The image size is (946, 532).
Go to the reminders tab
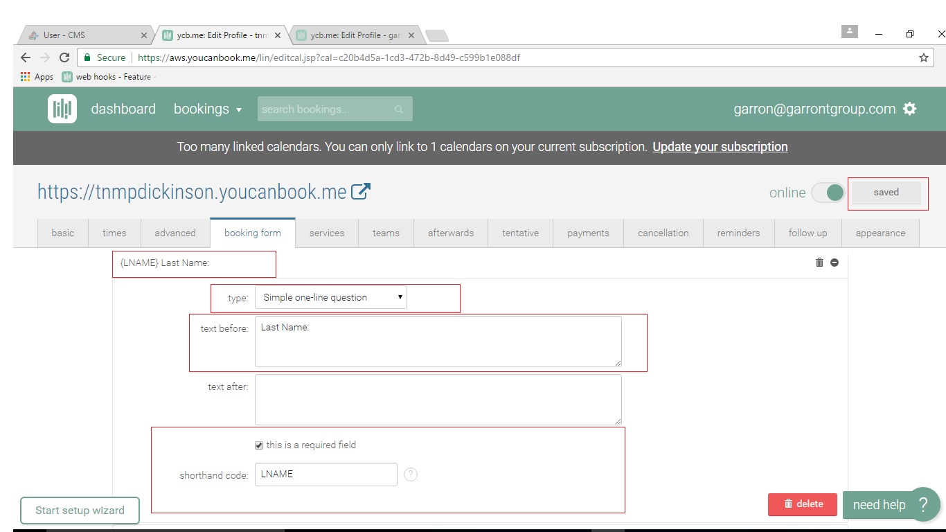pos(738,233)
